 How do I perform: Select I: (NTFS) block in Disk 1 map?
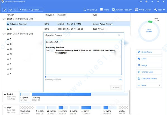74,110
